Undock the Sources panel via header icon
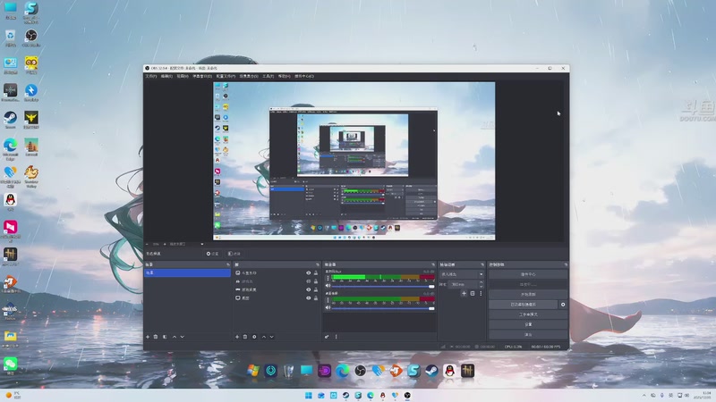The width and height of the screenshot is (716, 402). [x=318, y=264]
